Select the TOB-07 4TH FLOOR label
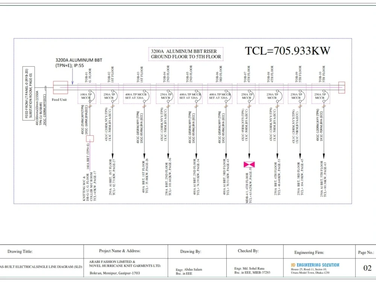Screen dimensions: 376x282 click(247, 74)
